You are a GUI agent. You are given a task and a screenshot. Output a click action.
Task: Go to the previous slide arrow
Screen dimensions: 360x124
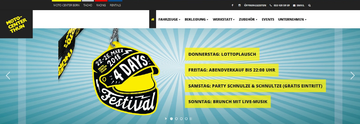pos(8,76)
